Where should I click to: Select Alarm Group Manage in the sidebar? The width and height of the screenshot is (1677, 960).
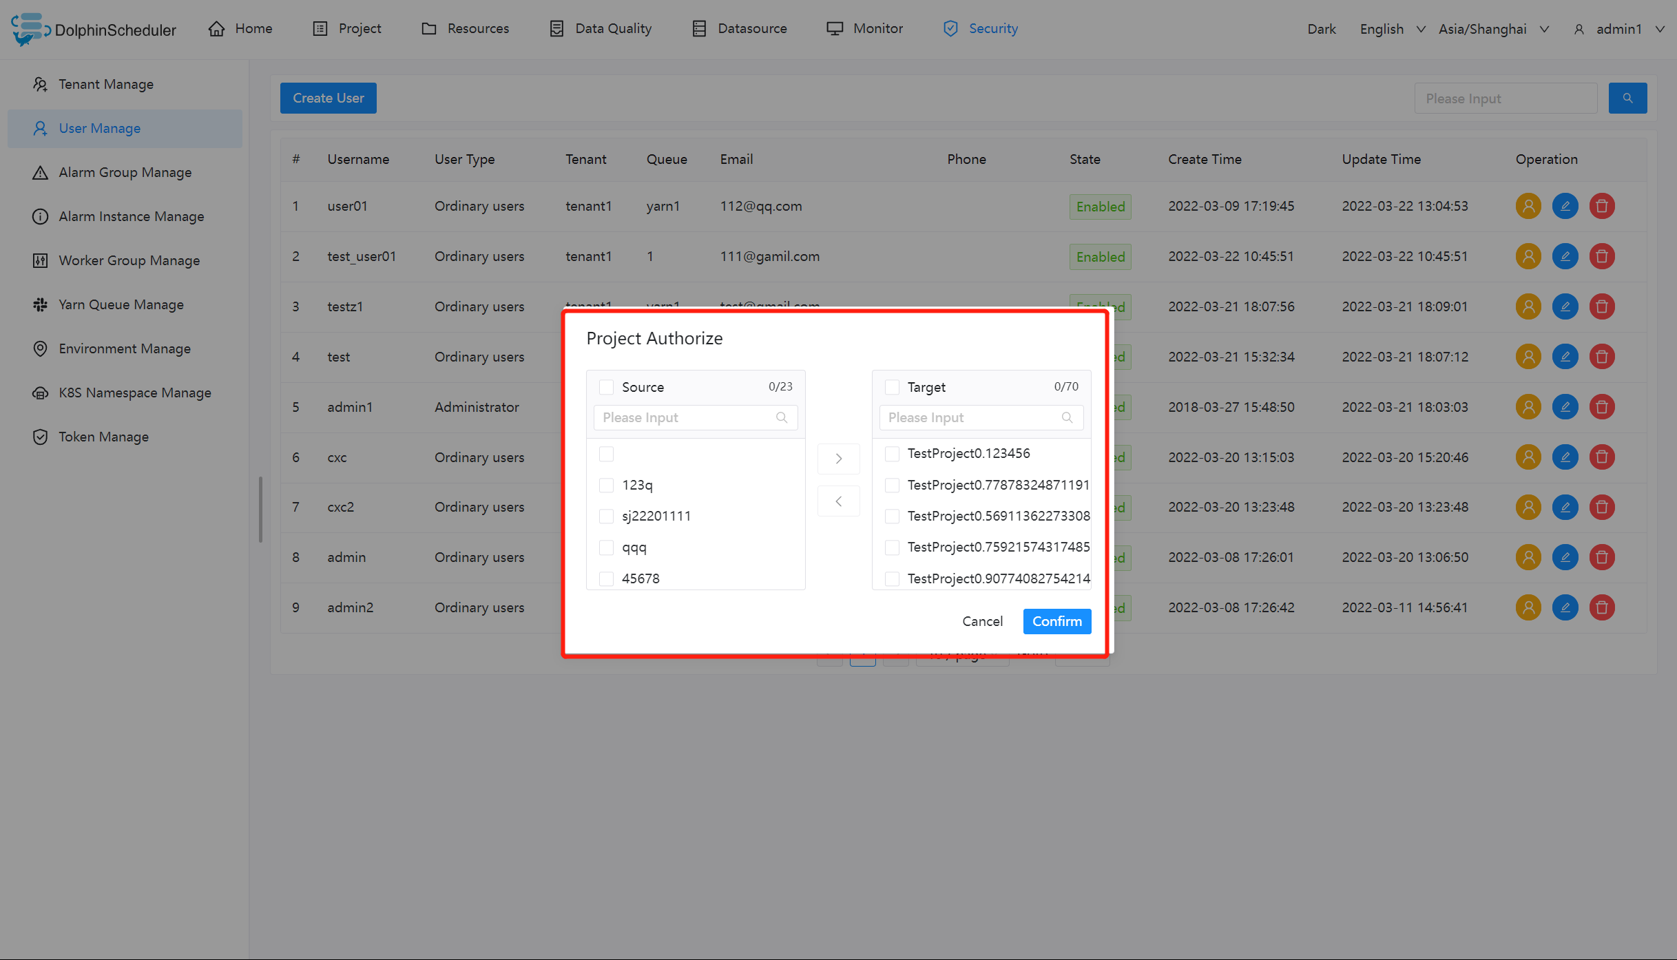125,172
